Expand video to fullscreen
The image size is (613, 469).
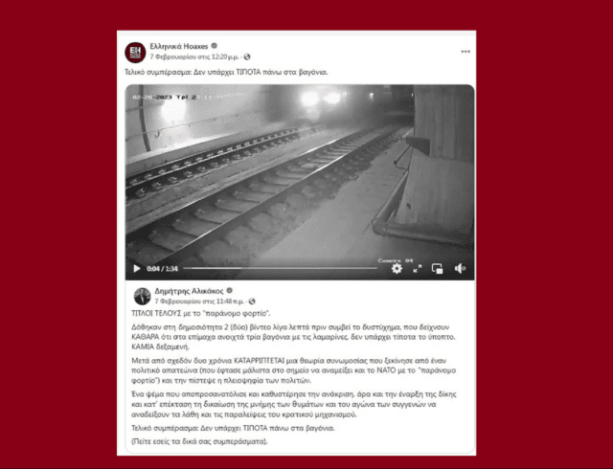click(x=418, y=269)
